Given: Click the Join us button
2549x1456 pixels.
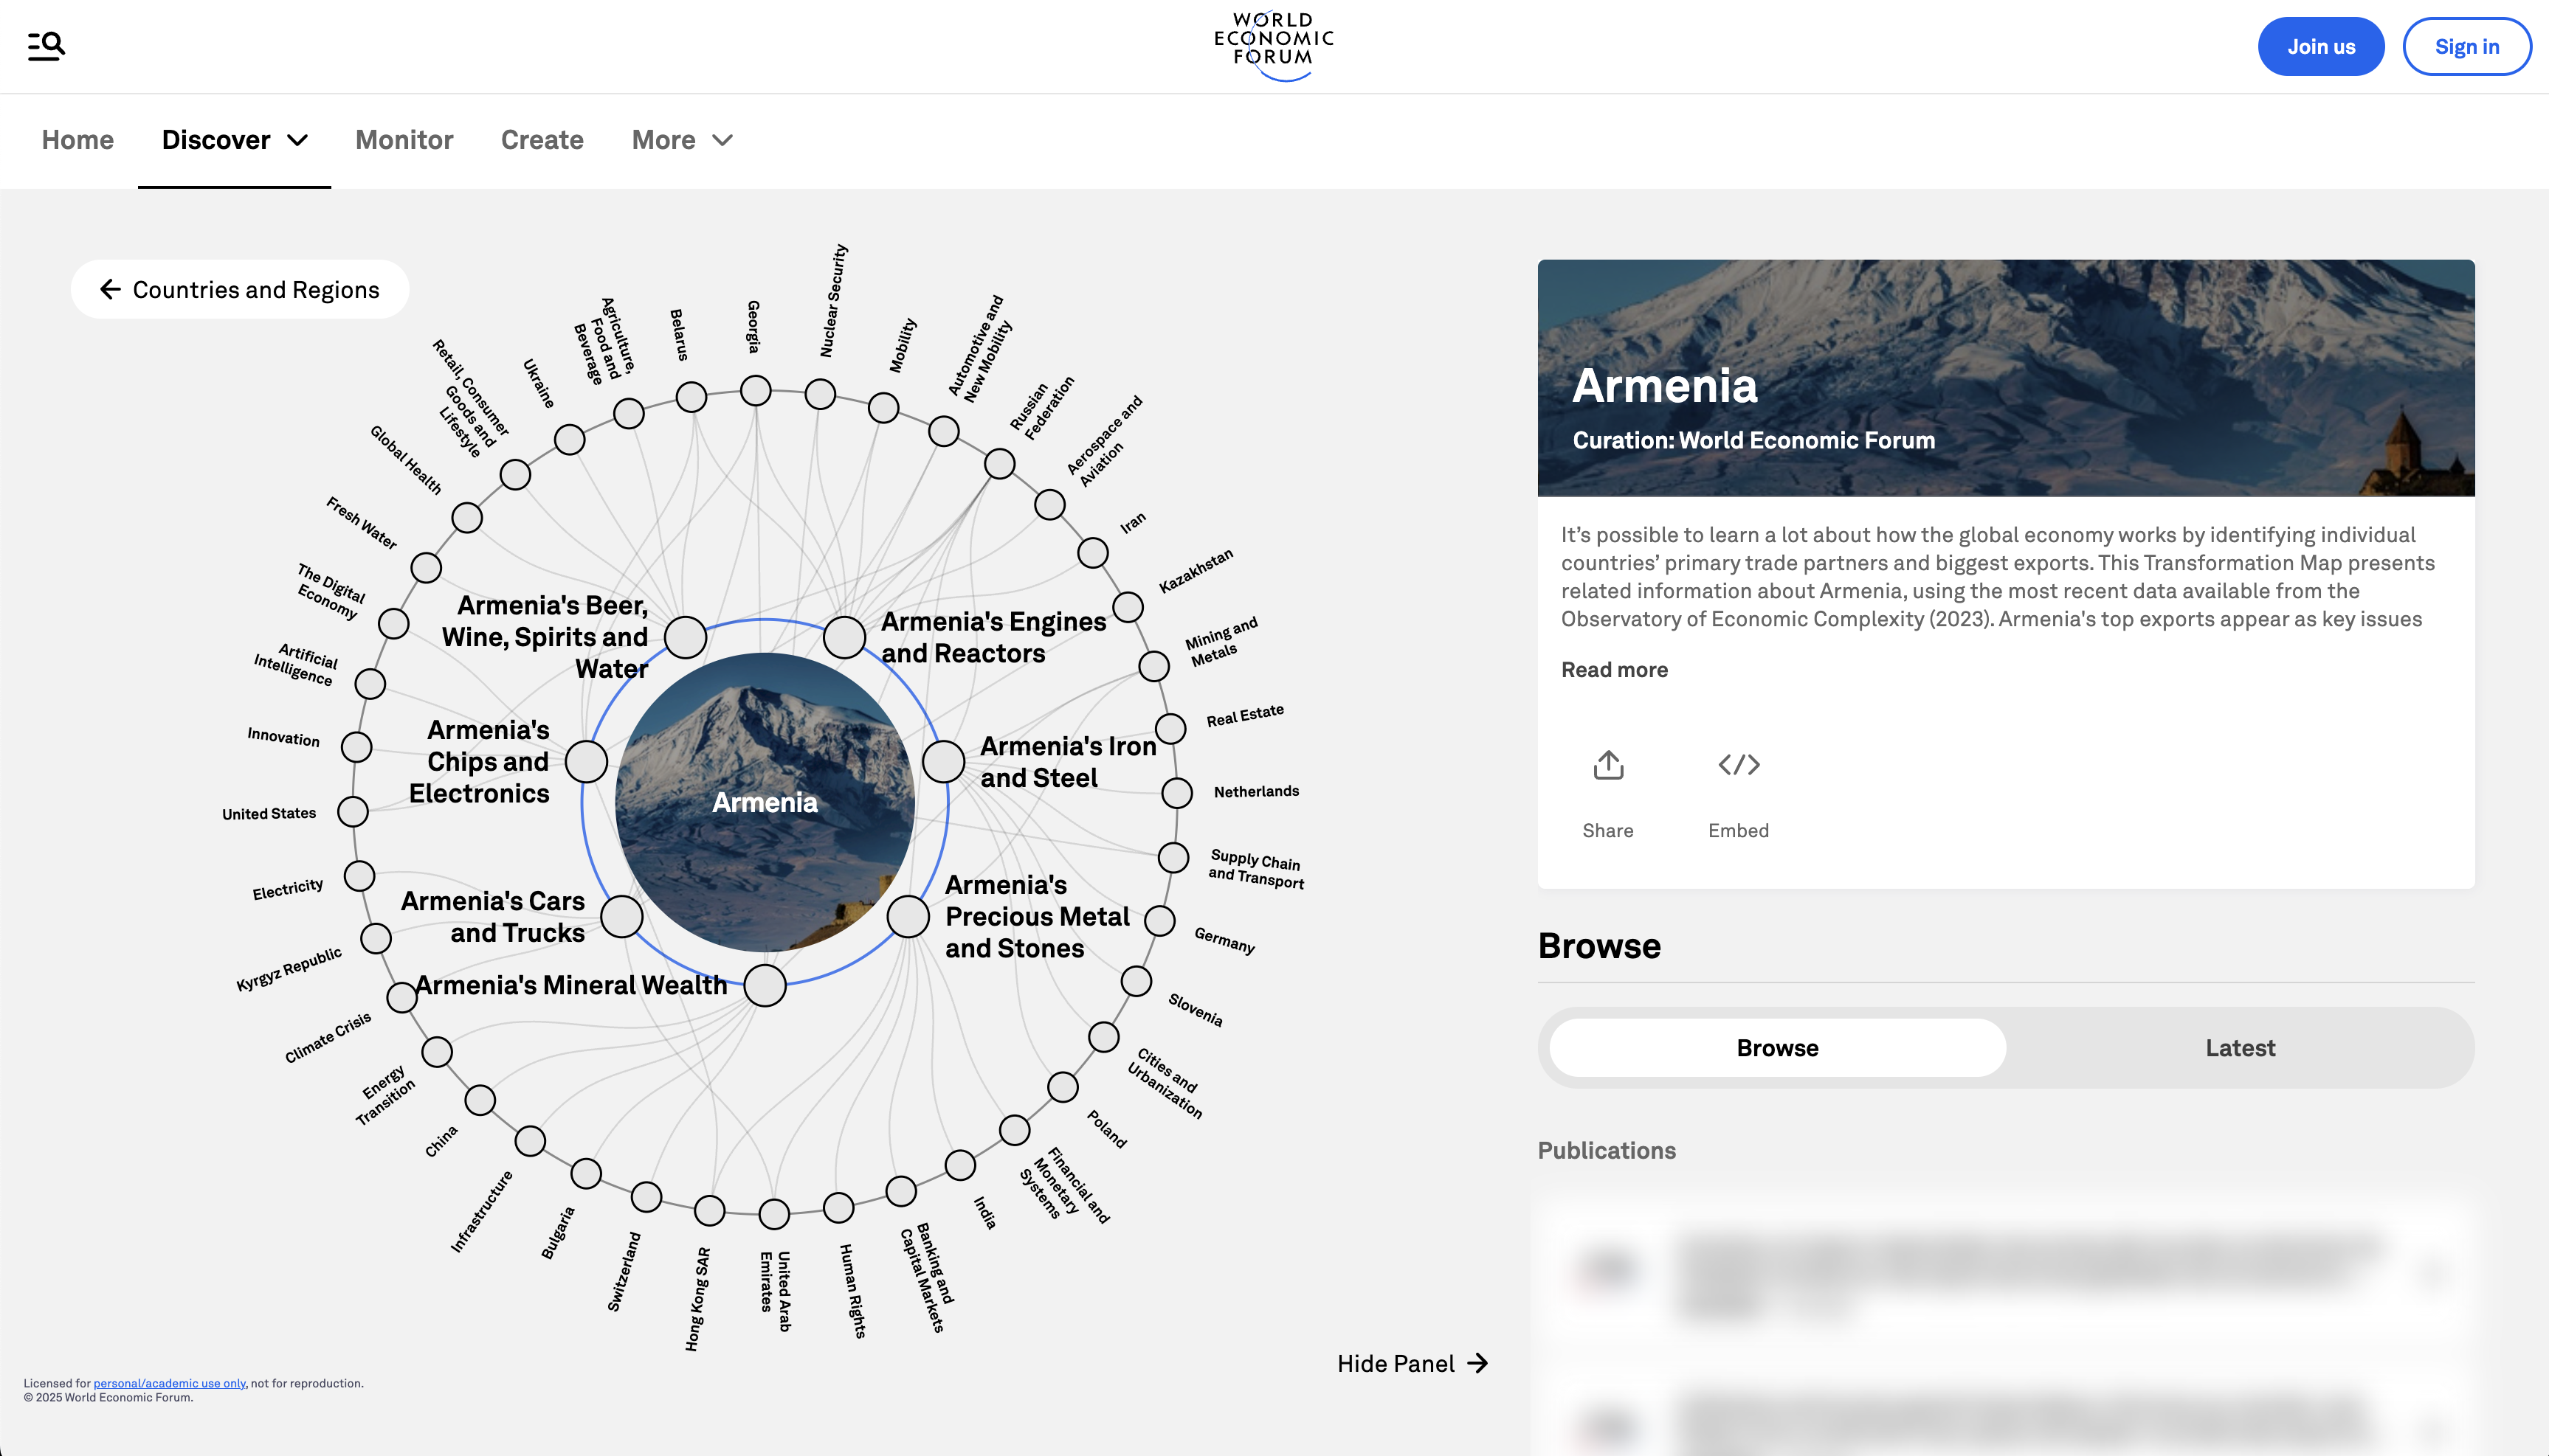Looking at the screenshot, I should pyautogui.click(x=2321, y=46).
